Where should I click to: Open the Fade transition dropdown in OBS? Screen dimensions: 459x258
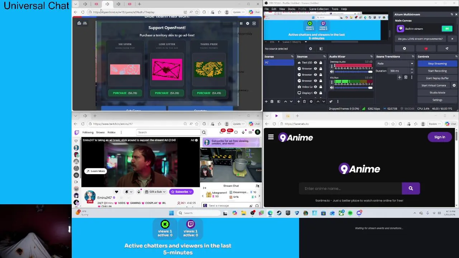(394, 64)
